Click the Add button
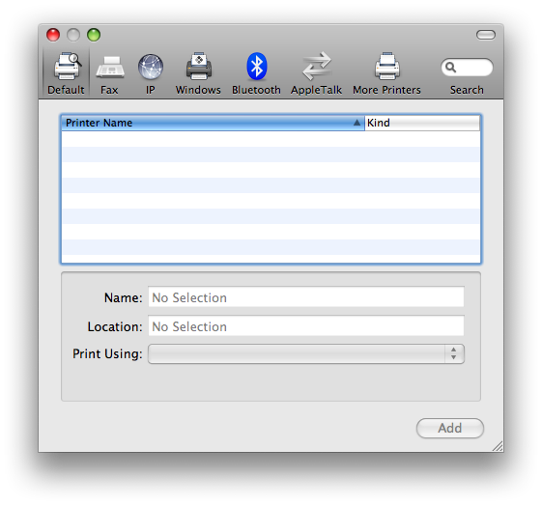 (449, 429)
